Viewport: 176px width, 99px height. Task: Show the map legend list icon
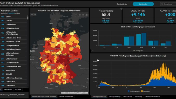pyautogui.click(x=83, y=15)
